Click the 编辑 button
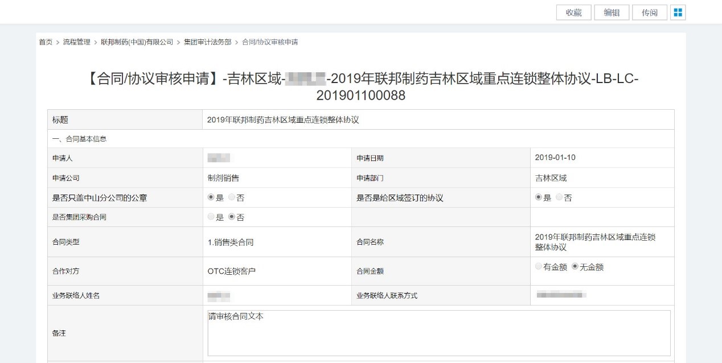722x363 pixels. (x=612, y=13)
